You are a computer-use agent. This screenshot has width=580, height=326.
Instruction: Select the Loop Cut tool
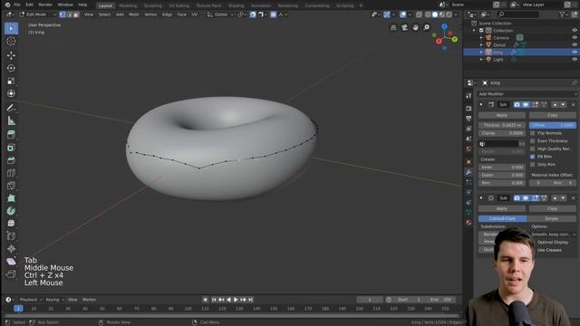tap(11, 173)
